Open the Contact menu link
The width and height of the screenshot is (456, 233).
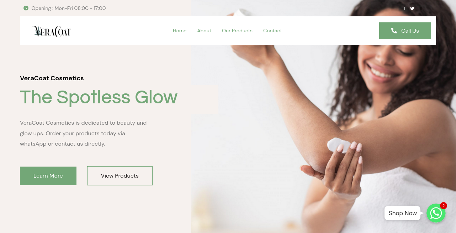[272, 31]
